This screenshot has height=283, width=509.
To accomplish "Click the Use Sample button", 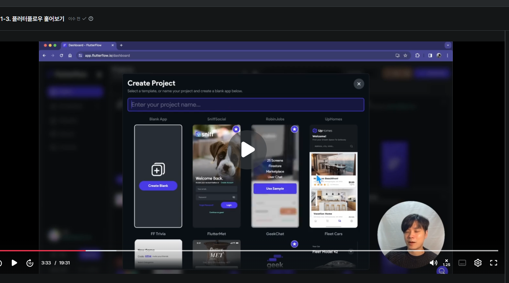I will point(275,189).
